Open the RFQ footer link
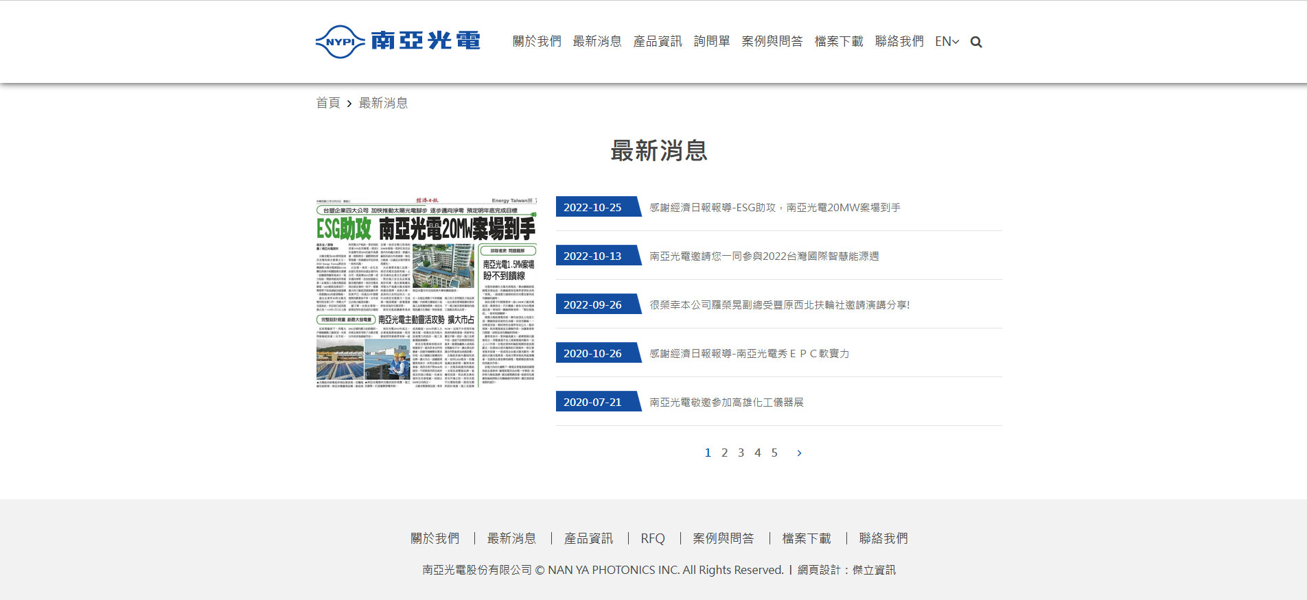Image resolution: width=1307 pixels, height=600 pixels. pos(653,538)
